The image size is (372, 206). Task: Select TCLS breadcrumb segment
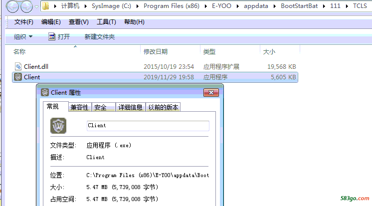pos(360,6)
